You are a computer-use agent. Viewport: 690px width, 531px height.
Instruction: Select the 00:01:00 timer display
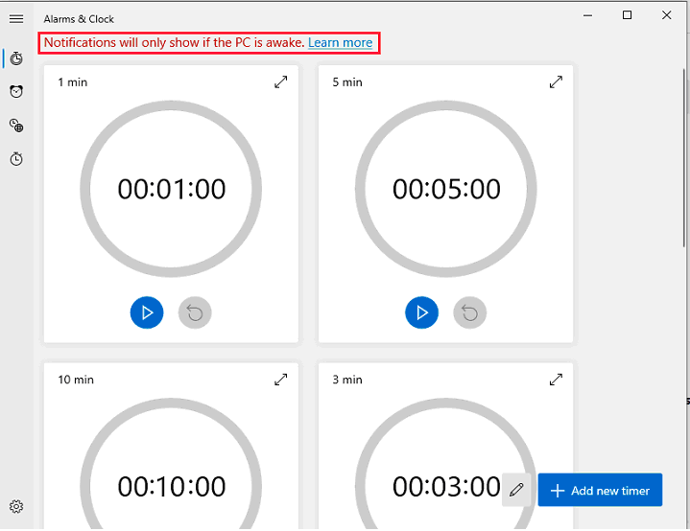tap(172, 189)
